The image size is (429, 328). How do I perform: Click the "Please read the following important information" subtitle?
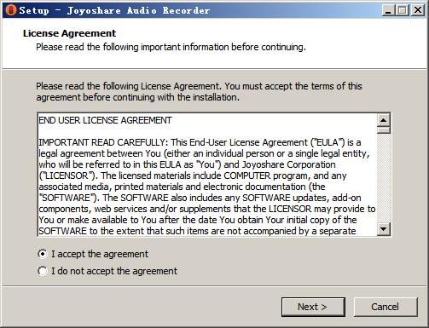click(171, 47)
